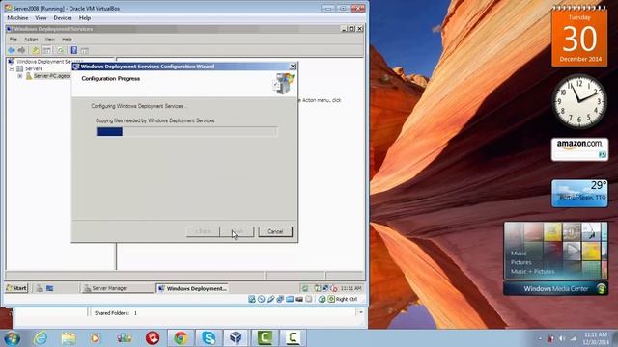Open the dropdown arrow beside Shared Folders
This screenshot has height=347, width=618.
coord(360,312)
